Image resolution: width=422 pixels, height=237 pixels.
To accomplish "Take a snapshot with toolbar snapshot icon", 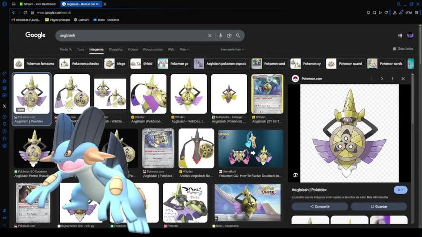I will point(374,13).
